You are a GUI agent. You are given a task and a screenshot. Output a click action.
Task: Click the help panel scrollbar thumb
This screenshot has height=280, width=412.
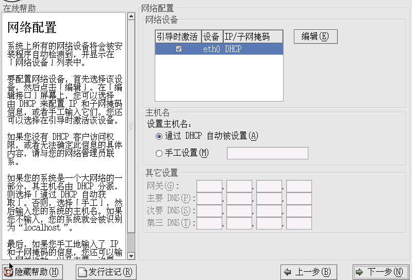point(131,127)
